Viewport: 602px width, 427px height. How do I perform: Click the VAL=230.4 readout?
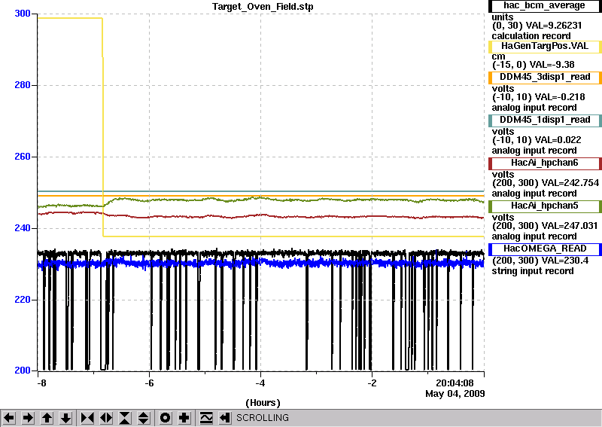click(564, 261)
